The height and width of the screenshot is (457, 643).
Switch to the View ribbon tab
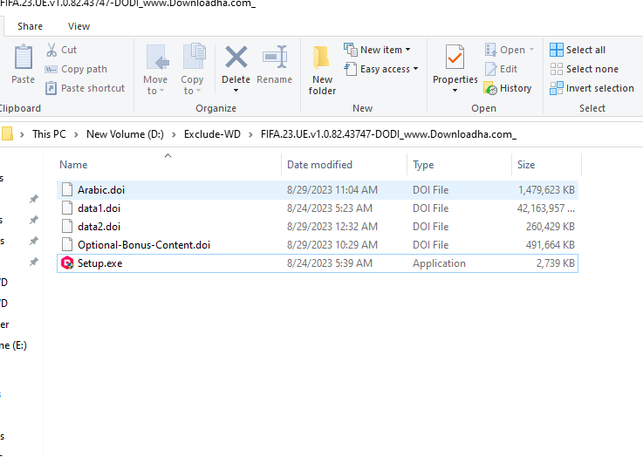(x=79, y=26)
